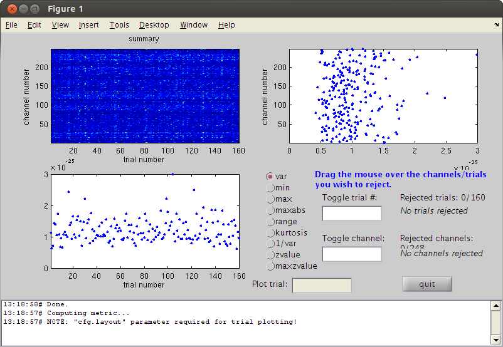Screen dimensions: 503x347
Task: Select the var metric radio button
Action: pyautogui.click(x=270, y=177)
